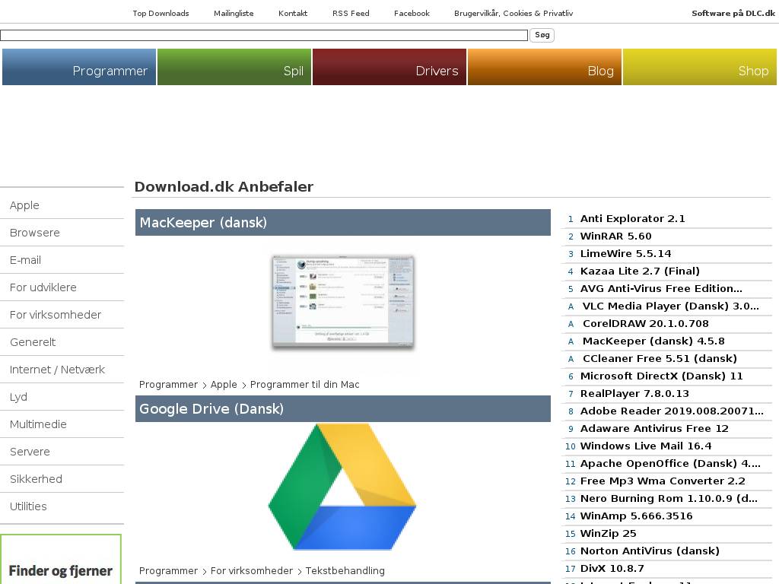Go to the Blog tab
779x584 pixels.
[545, 68]
